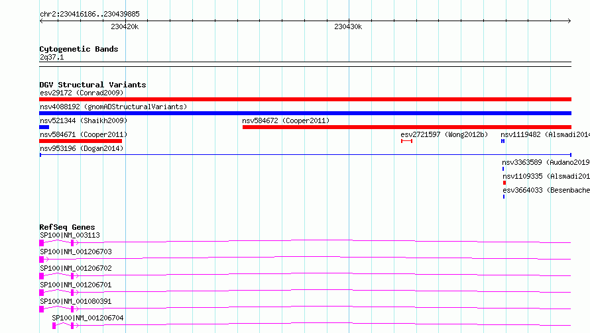This screenshot has width=590, height=333.
Task: Click the SP100|NM_001206704 transcript label
Action: [88, 318]
